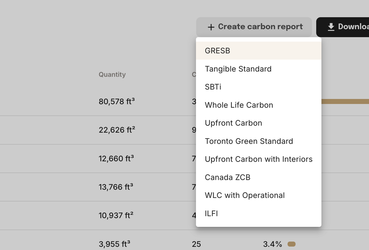
Task: Pick Whole Life Carbon from the list
Action: click(x=259, y=105)
